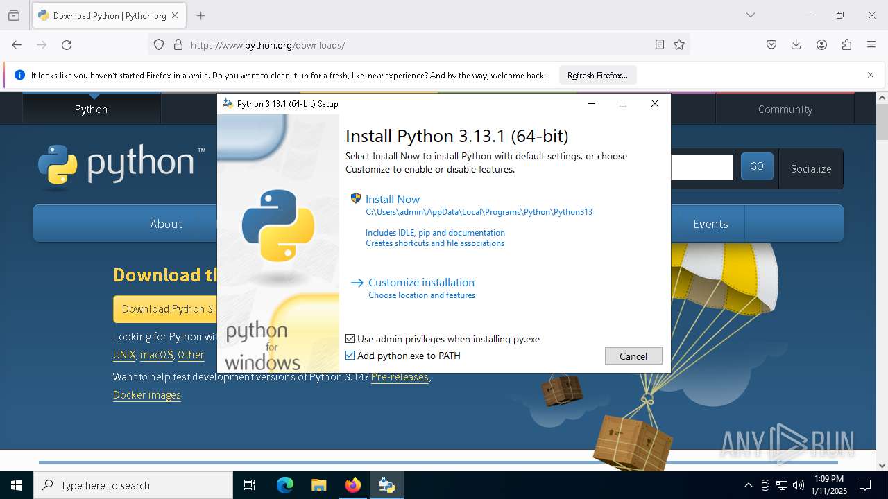Open the Events menu on python.org
Image resolution: width=888 pixels, height=499 pixels.
(710, 224)
